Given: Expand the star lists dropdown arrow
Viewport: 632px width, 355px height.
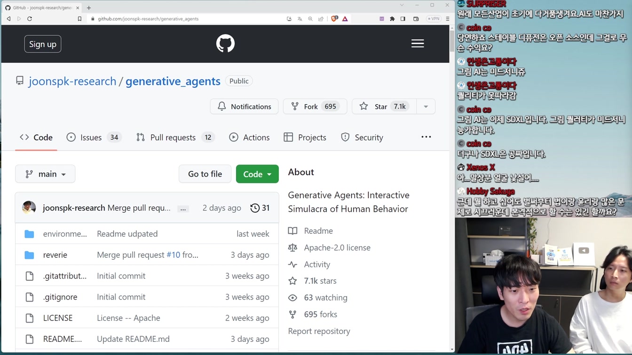Looking at the screenshot, I should point(426,107).
